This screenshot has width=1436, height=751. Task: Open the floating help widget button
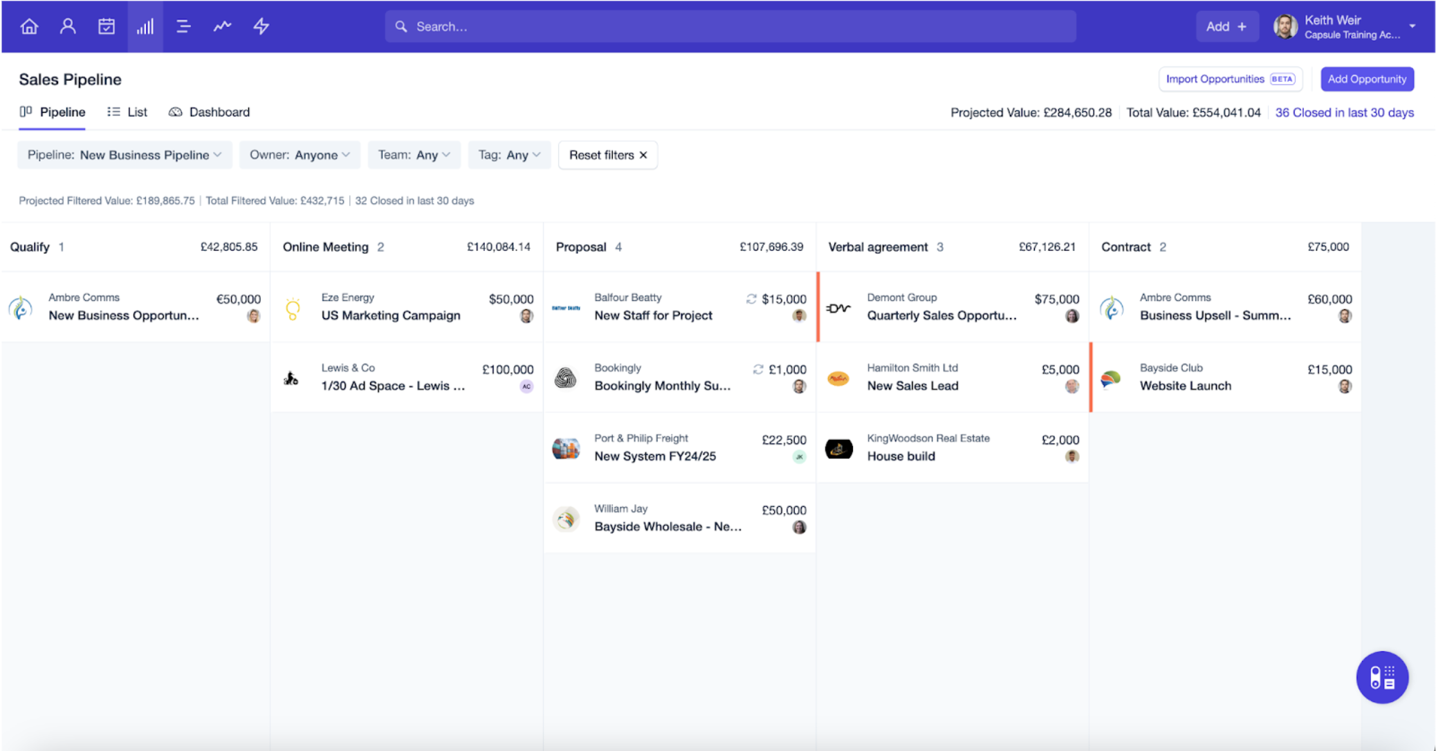1382,677
